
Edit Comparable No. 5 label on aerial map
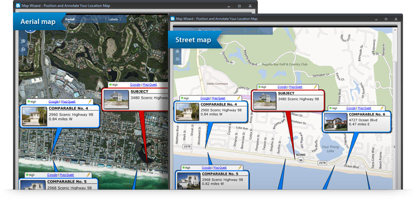coord(89,175)
